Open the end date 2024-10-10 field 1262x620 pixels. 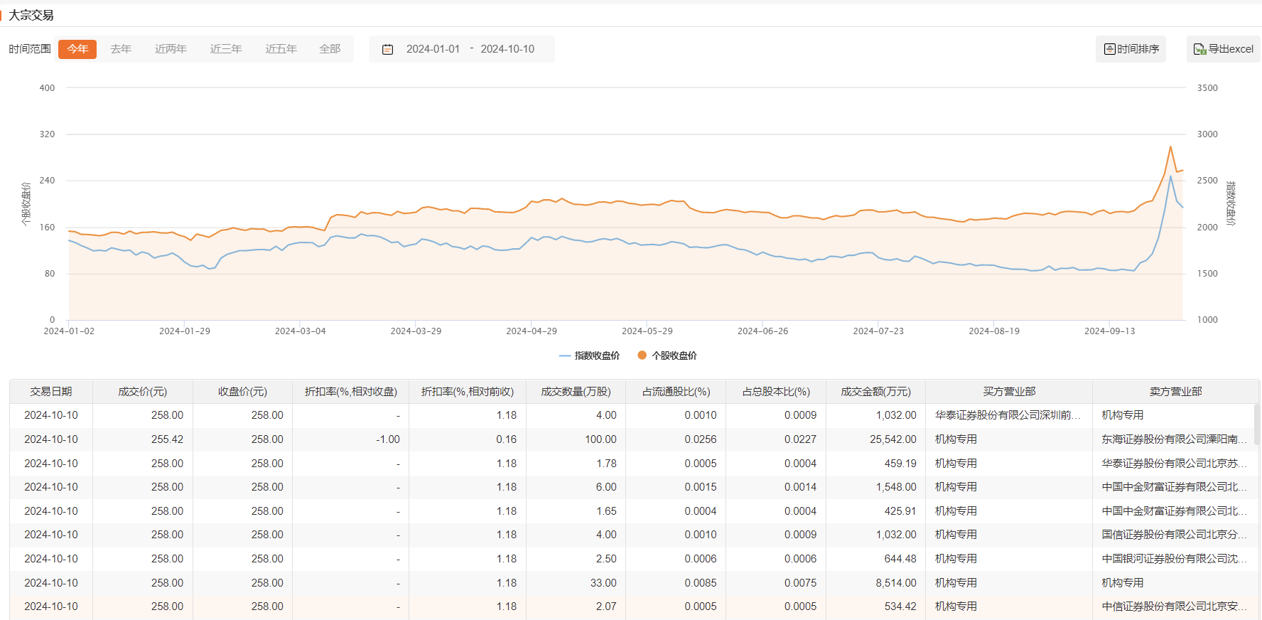click(507, 49)
